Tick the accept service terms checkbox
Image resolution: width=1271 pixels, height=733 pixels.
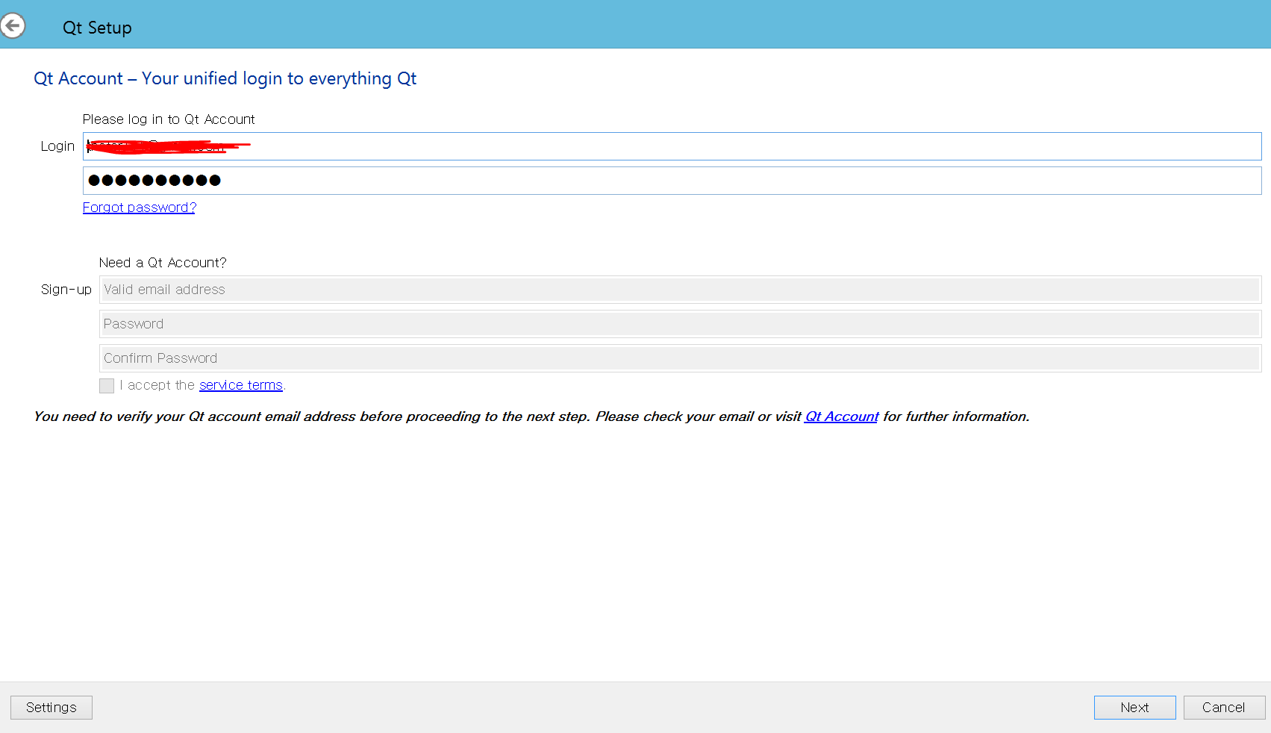107,385
